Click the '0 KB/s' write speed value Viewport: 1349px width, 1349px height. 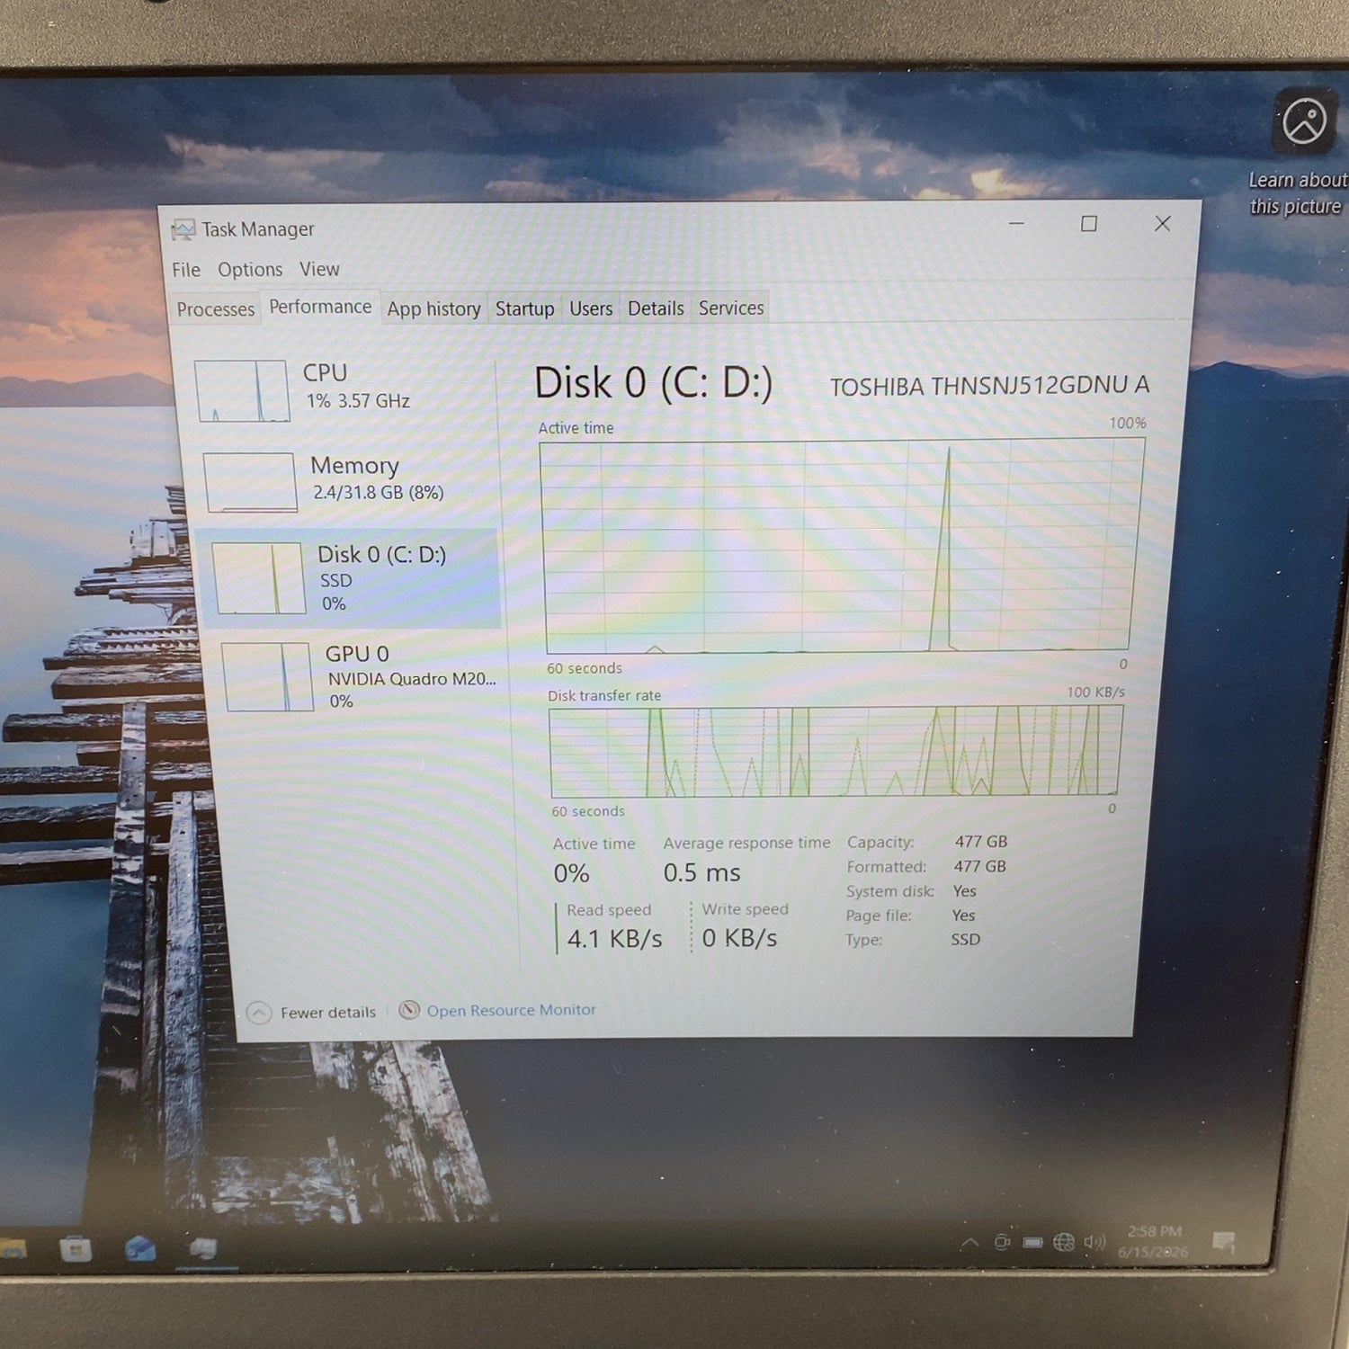pyautogui.click(x=739, y=938)
